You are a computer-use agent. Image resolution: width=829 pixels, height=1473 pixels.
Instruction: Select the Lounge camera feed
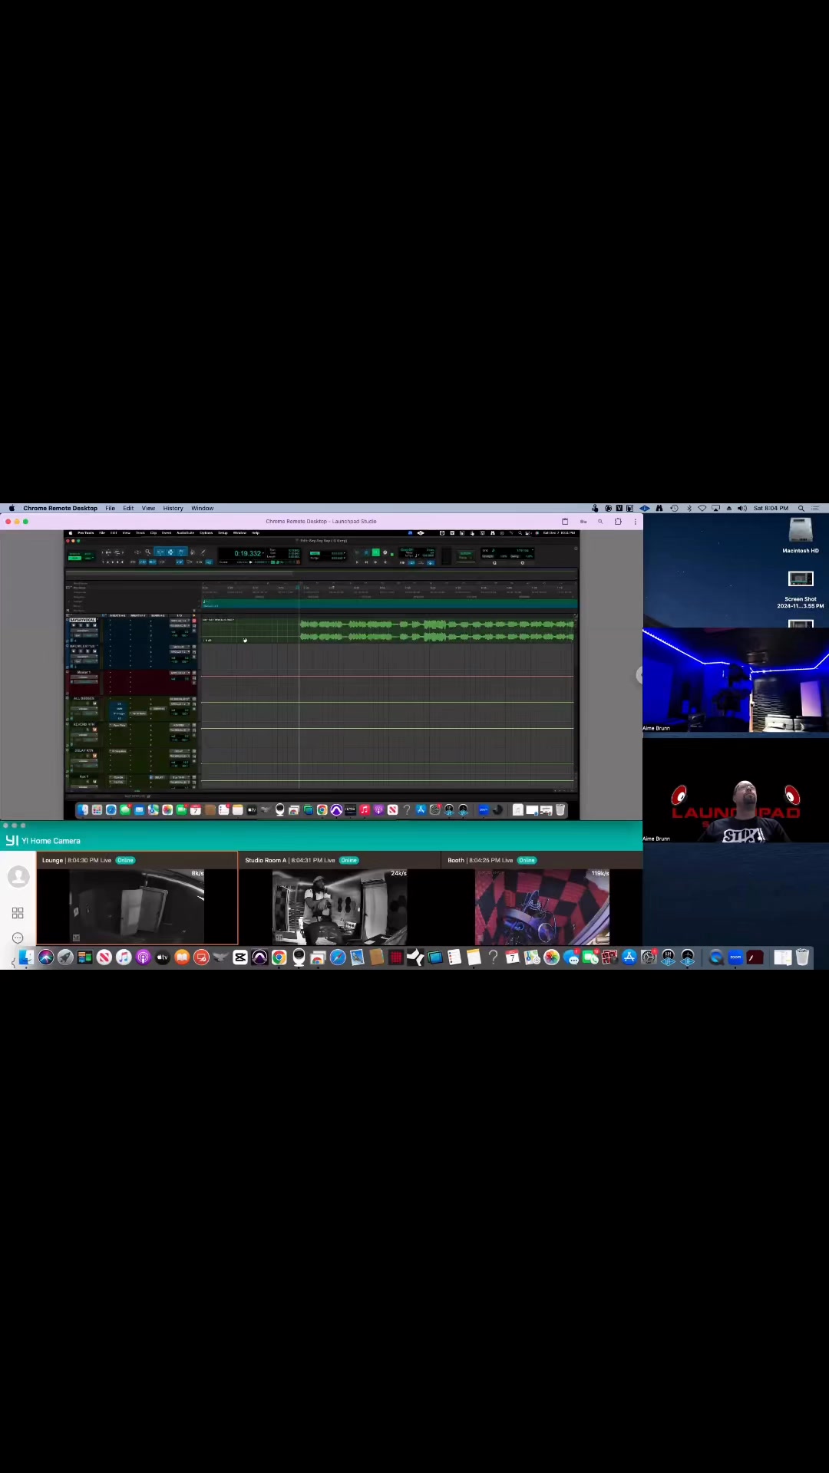pos(137,907)
